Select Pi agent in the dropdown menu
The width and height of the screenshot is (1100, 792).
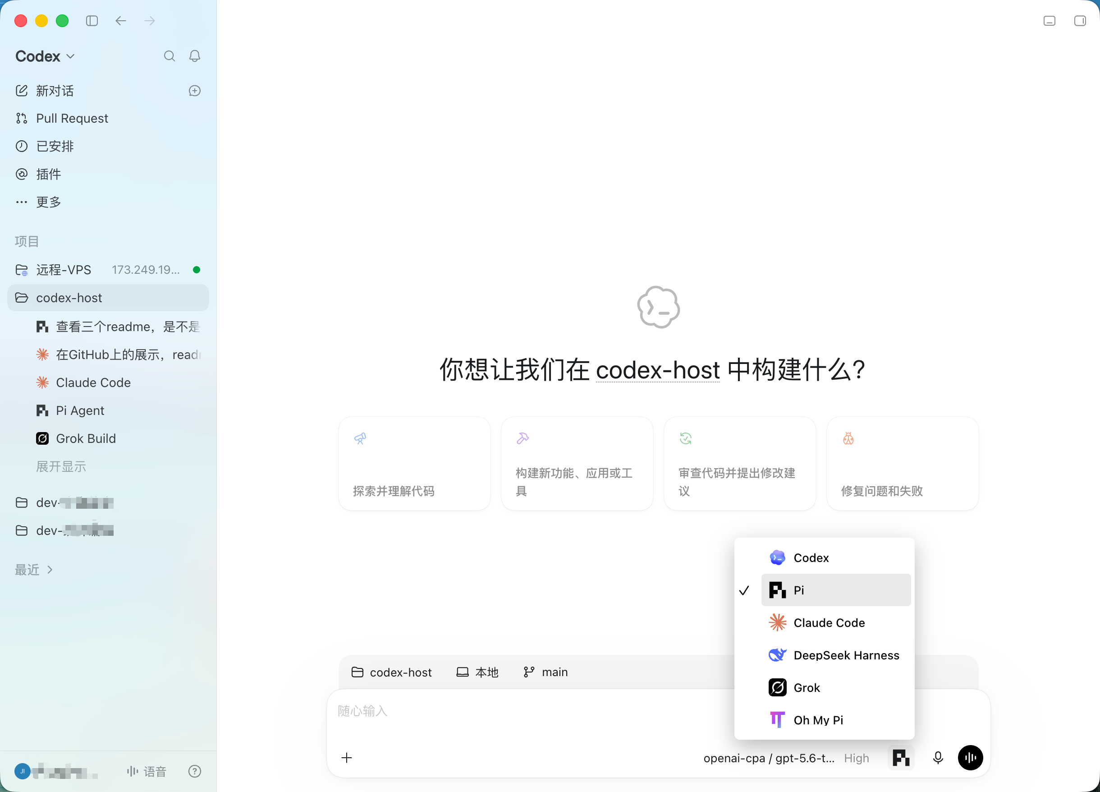pos(836,590)
